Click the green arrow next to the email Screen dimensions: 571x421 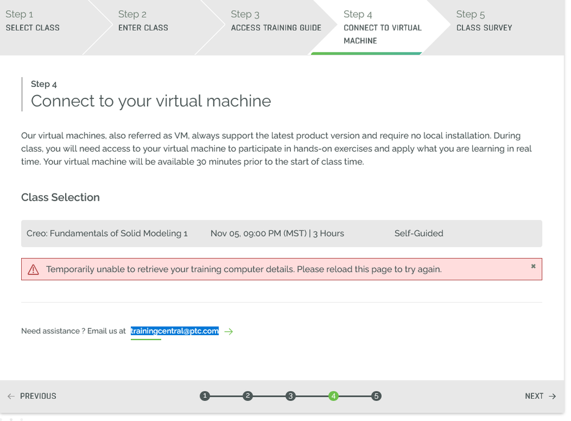click(229, 331)
